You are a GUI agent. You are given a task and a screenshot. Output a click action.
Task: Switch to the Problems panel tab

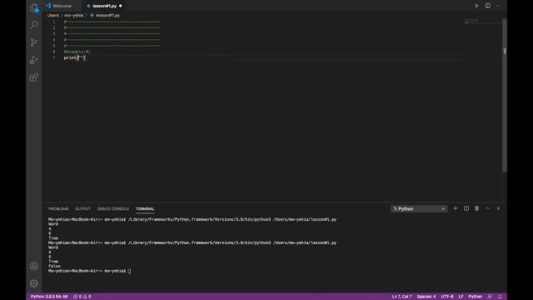[58, 209]
